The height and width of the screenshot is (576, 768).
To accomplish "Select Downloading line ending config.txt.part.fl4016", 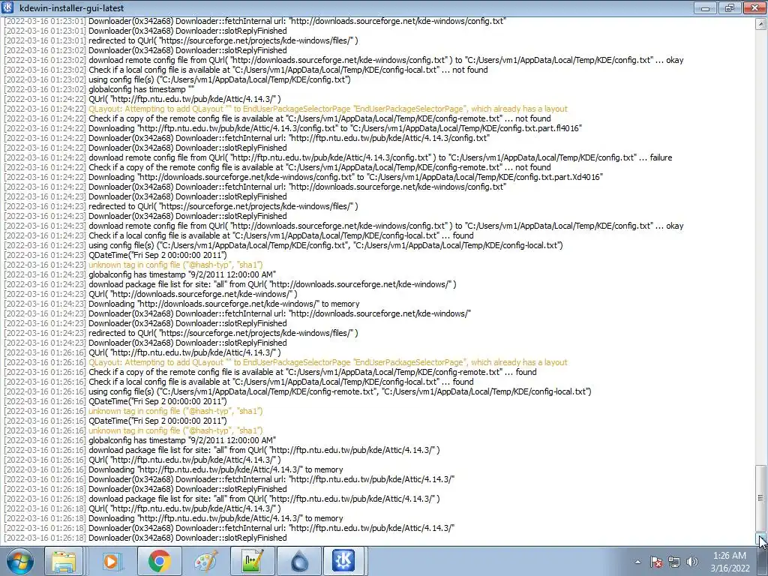I will [x=293, y=128].
